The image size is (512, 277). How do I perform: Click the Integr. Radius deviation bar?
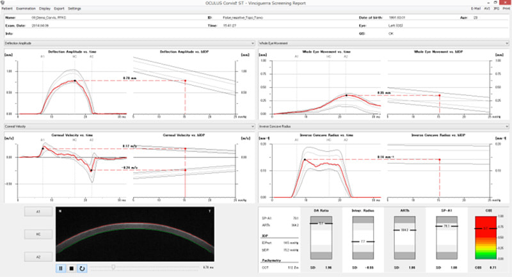coord(363,237)
